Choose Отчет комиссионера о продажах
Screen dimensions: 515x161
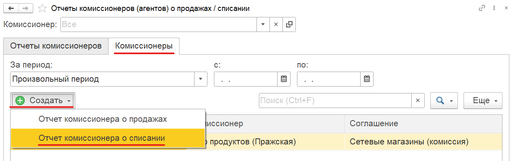coord(103,119)
